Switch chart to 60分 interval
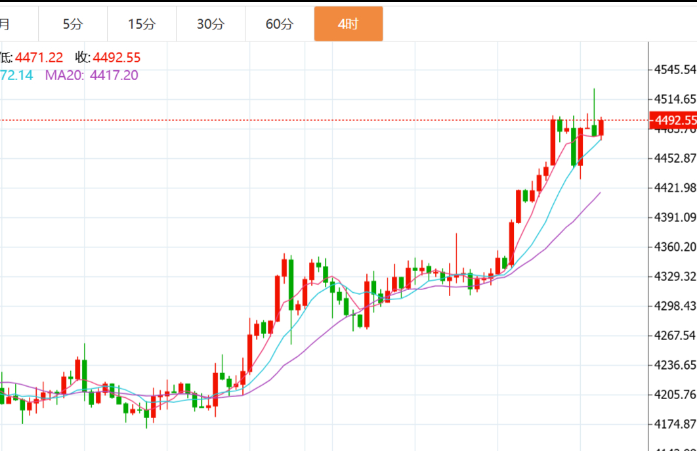 click(280, 24)
